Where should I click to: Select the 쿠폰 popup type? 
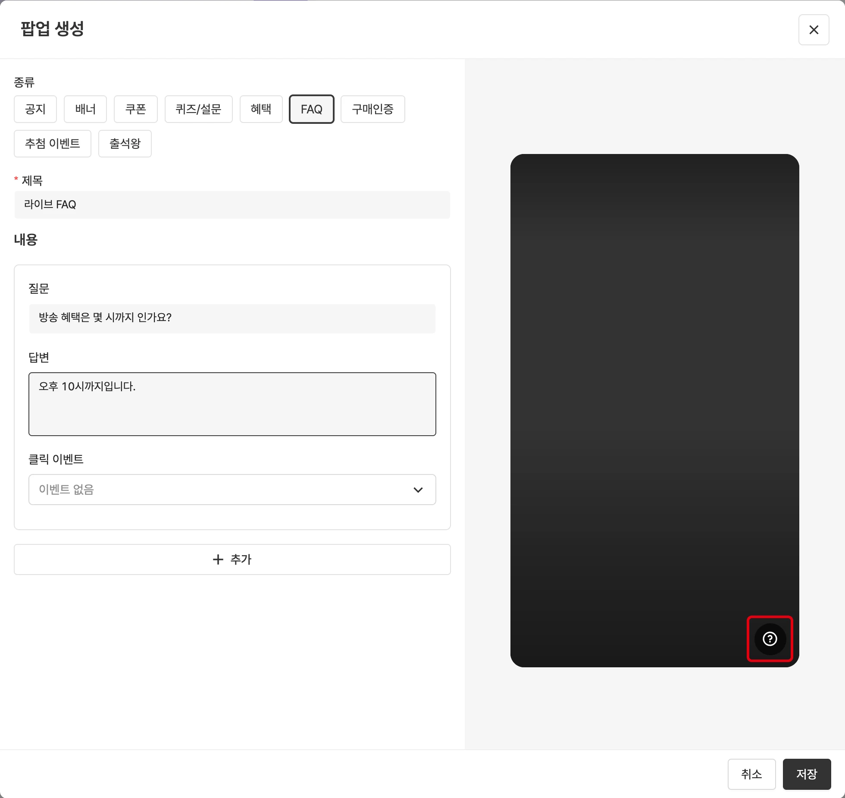point(136,109)
